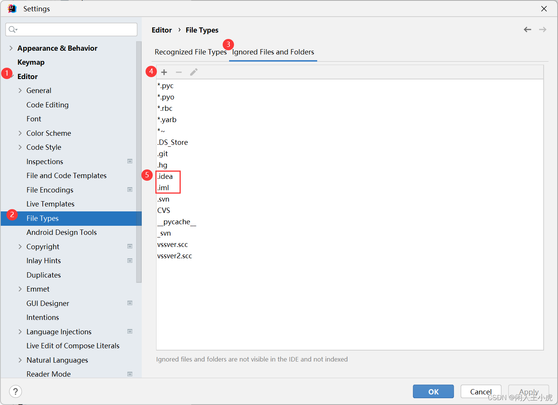Click the project-level icon beside Inlay Hints

pyautogui.click(x=130, y=261)
